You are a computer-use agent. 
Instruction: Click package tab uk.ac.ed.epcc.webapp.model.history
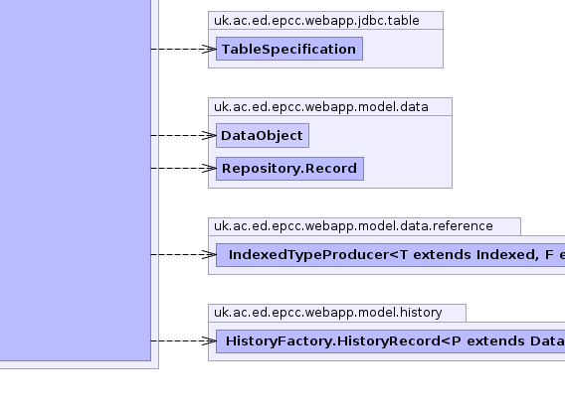pyautogui.click(x=337, y=313)
